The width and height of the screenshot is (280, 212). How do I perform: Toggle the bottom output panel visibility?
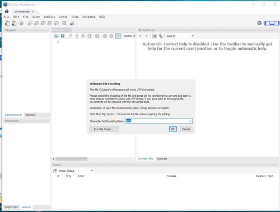272,23
